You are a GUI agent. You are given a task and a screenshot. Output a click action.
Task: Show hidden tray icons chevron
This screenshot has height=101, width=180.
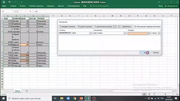click(x=146, y=98)
